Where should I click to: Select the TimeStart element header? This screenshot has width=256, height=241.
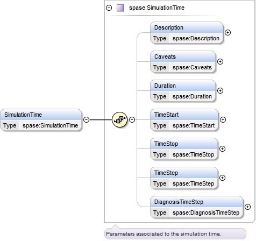tap(184, 115)
